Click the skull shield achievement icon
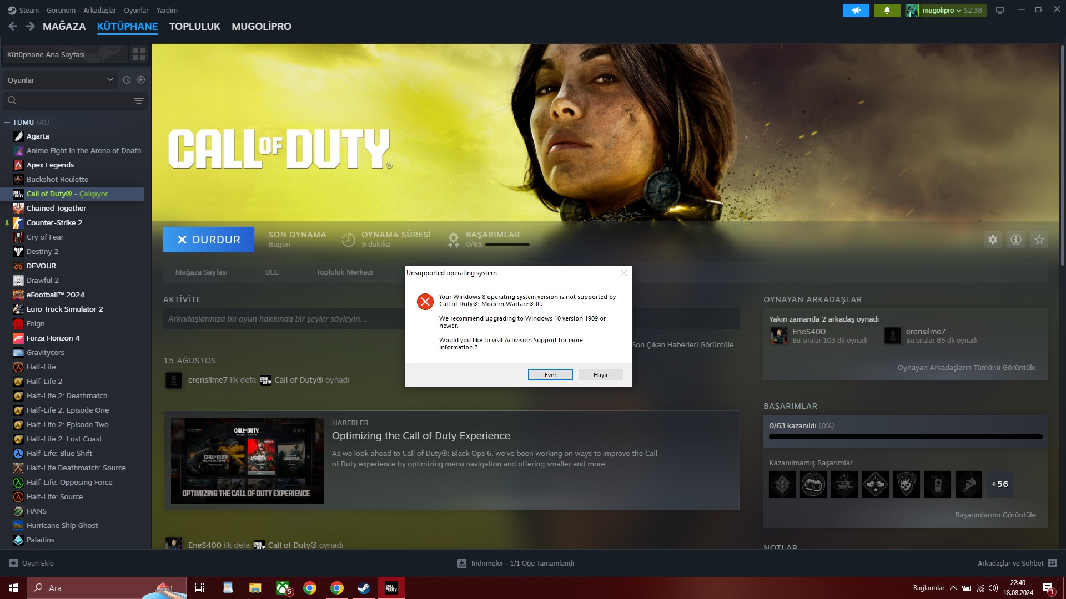The height and width of the screenshot is (599, 1066). [x=907, y=484]
